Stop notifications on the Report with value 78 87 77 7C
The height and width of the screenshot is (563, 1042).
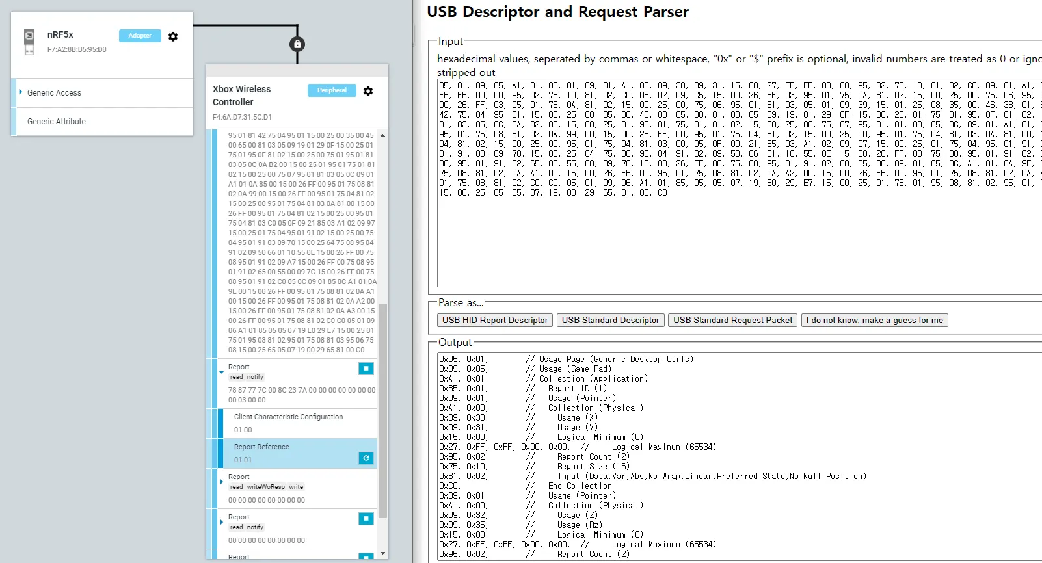coord(366,369)
